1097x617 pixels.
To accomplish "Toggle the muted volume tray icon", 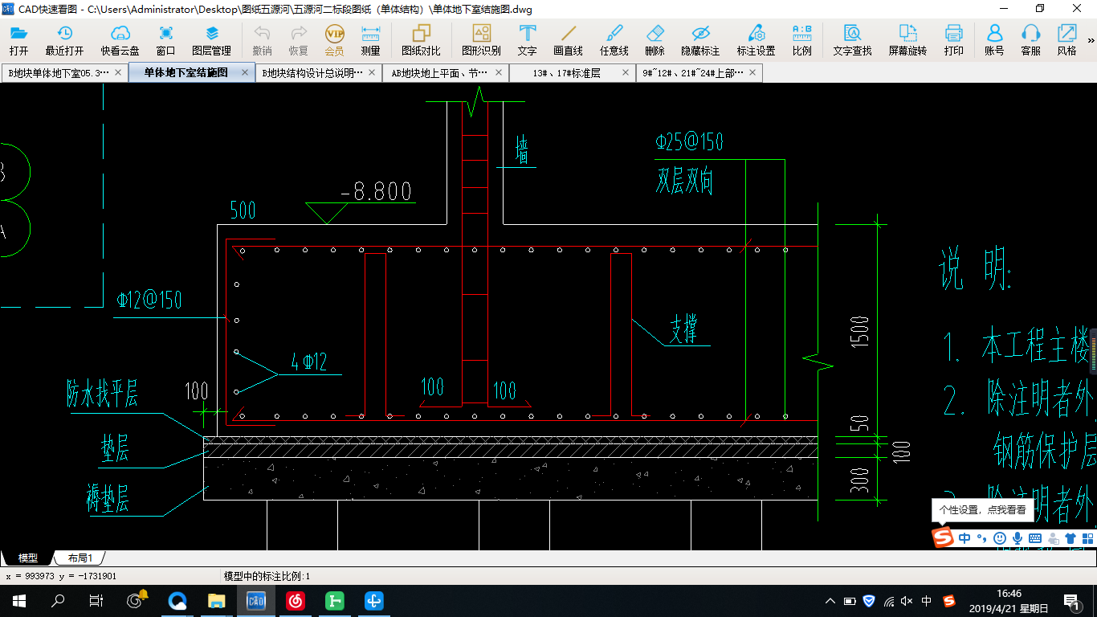I will [907, 601].
